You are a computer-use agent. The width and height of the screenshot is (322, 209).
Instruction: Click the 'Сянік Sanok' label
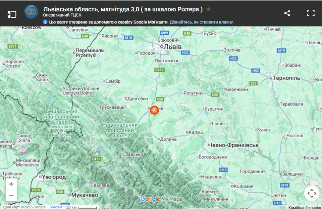[x=42, y=77]
